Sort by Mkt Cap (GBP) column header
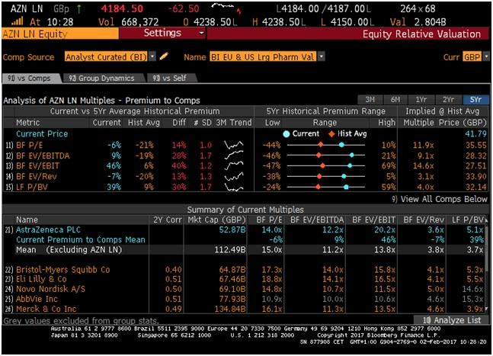 tap(216, 220)
